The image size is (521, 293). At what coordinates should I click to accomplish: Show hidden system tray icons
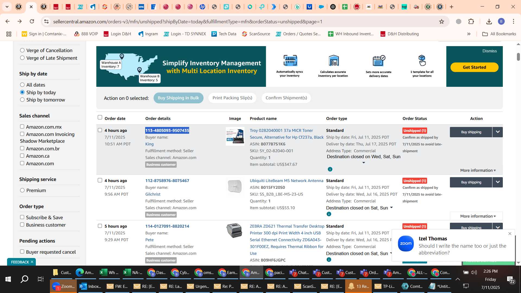458,279
